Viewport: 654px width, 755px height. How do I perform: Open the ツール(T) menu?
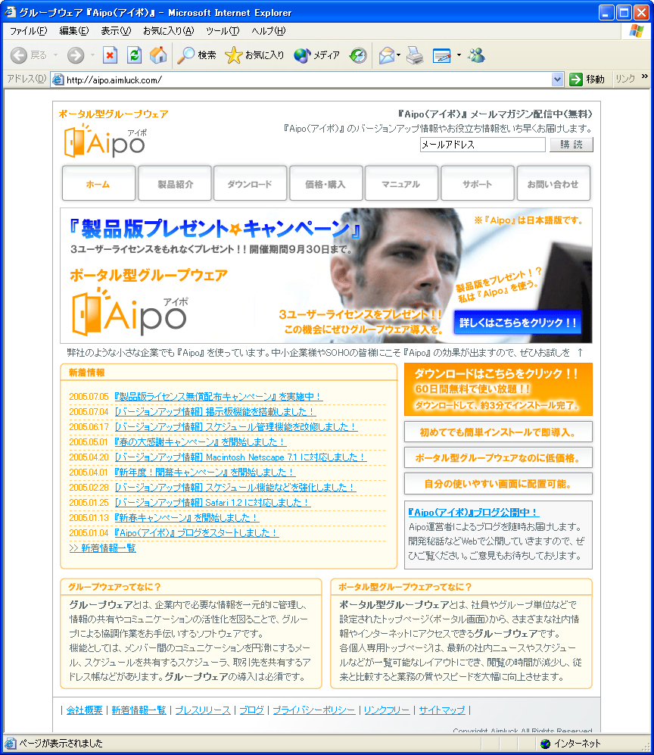tap(223, 31)
